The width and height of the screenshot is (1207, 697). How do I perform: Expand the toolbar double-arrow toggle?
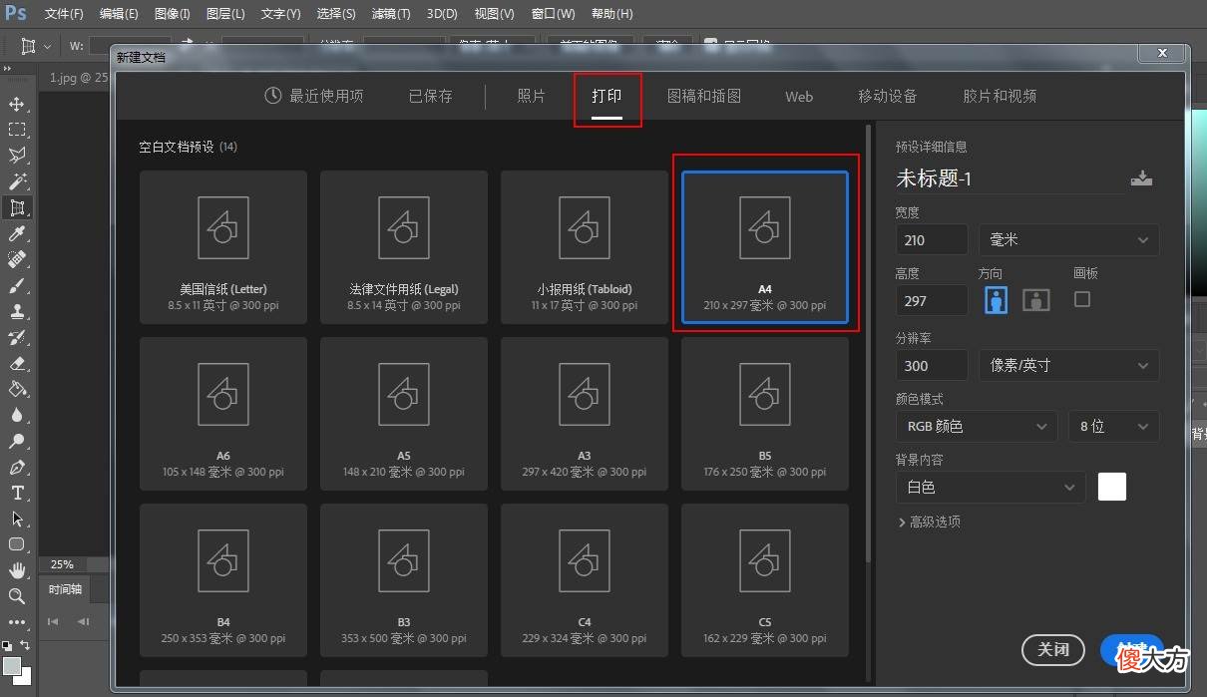point(7,70)
